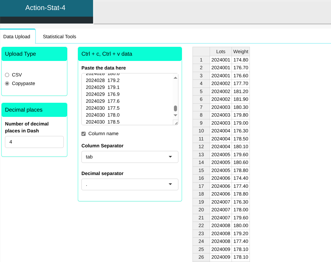Image resolution: width=331 pixels, height=262 pixels.
Task: Open the Data Upload tab
Action: tap(17, 37)
